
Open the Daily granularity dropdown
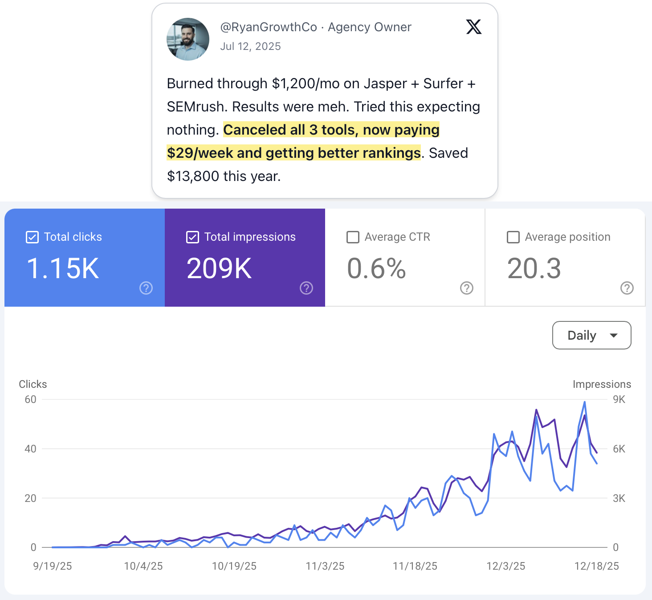(592, 335)
